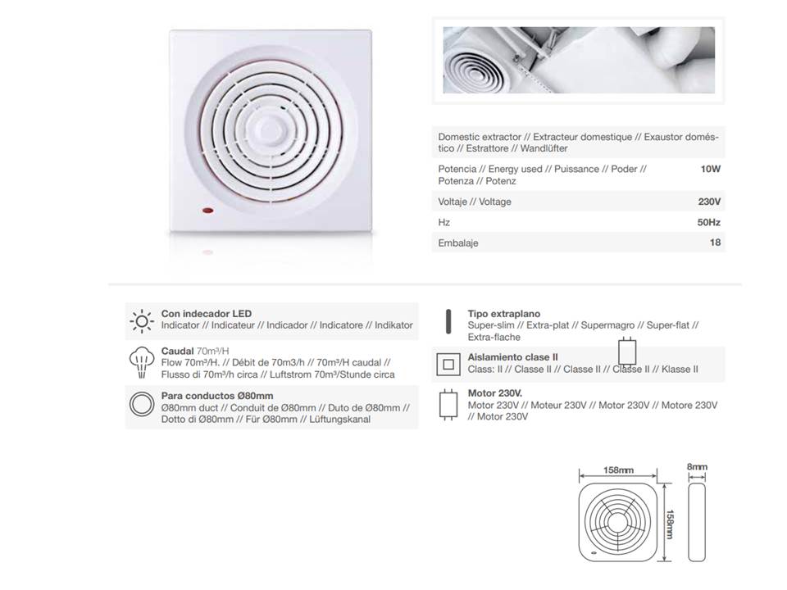Click the Voltaje 230V specification row
This screenshot has height=590, width=787.
[579, 202]
